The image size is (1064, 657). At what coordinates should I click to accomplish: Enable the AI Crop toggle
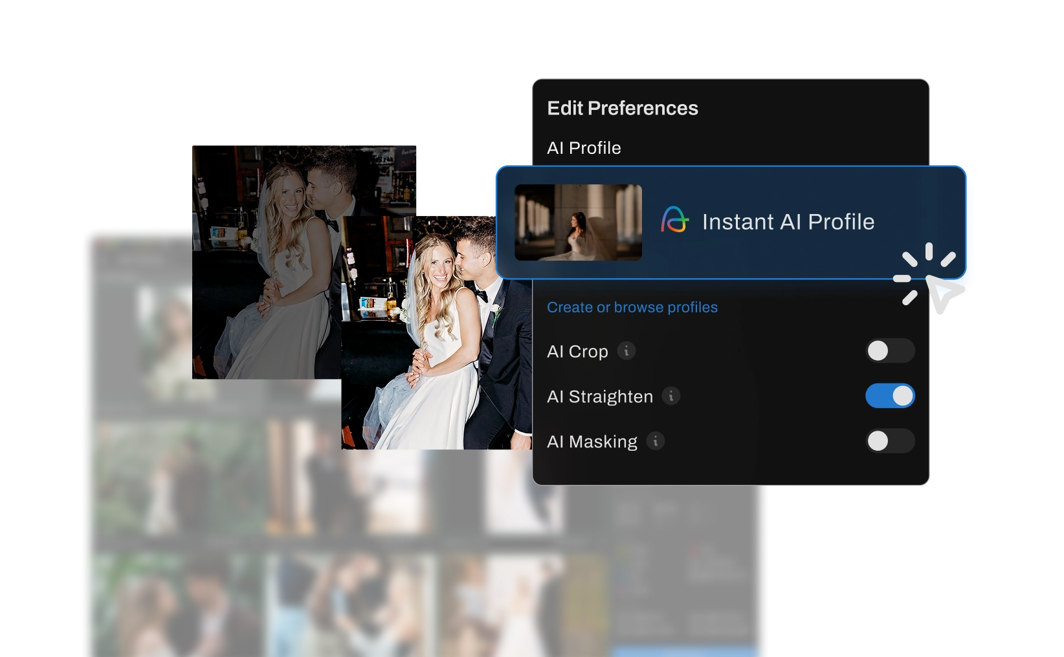(x=890, y=351)
